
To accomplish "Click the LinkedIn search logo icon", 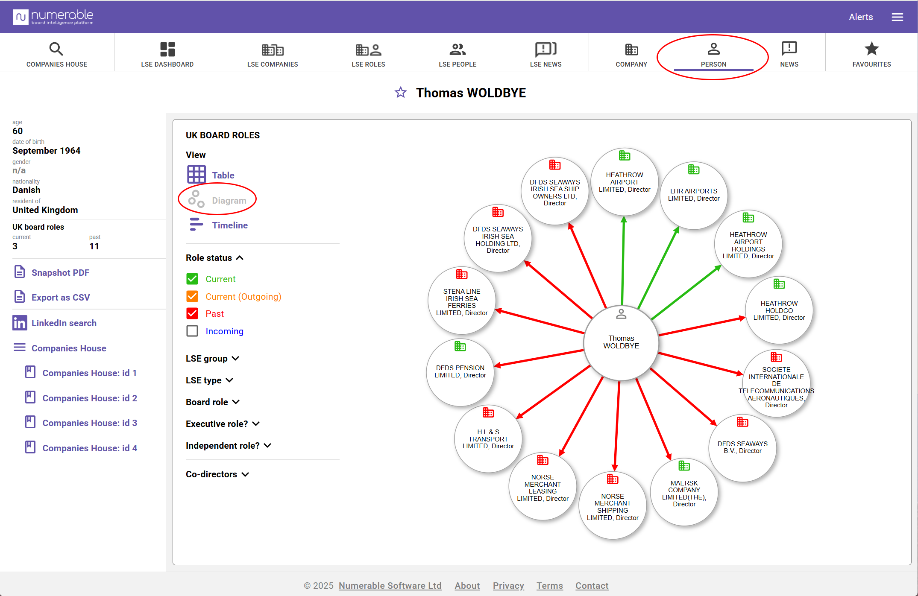I will pyautogui.click(x=20, y=323).
